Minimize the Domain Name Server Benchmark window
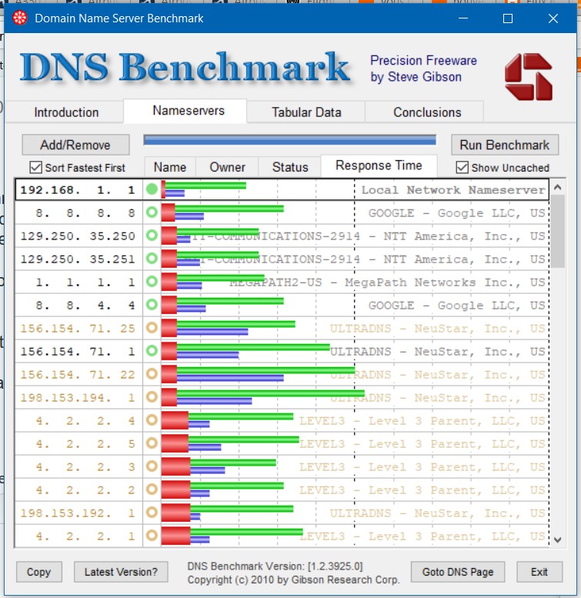 click(x=462, y=18)
